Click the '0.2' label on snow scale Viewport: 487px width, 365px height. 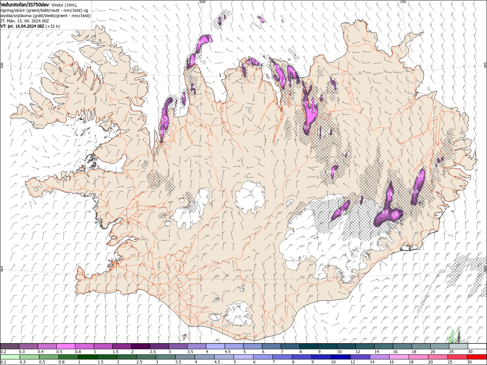tap(3, 352)
